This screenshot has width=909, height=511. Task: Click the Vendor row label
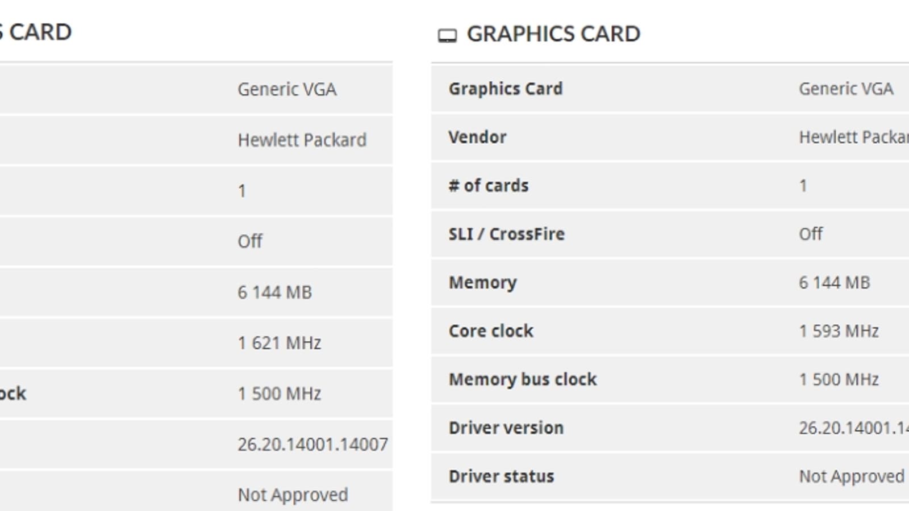coord(477,137)
